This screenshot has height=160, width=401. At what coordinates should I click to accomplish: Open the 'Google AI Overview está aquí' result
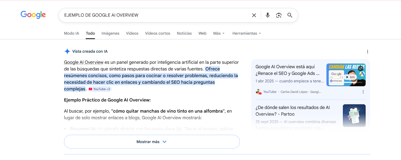pyautogui.click(x=287, y=70)
